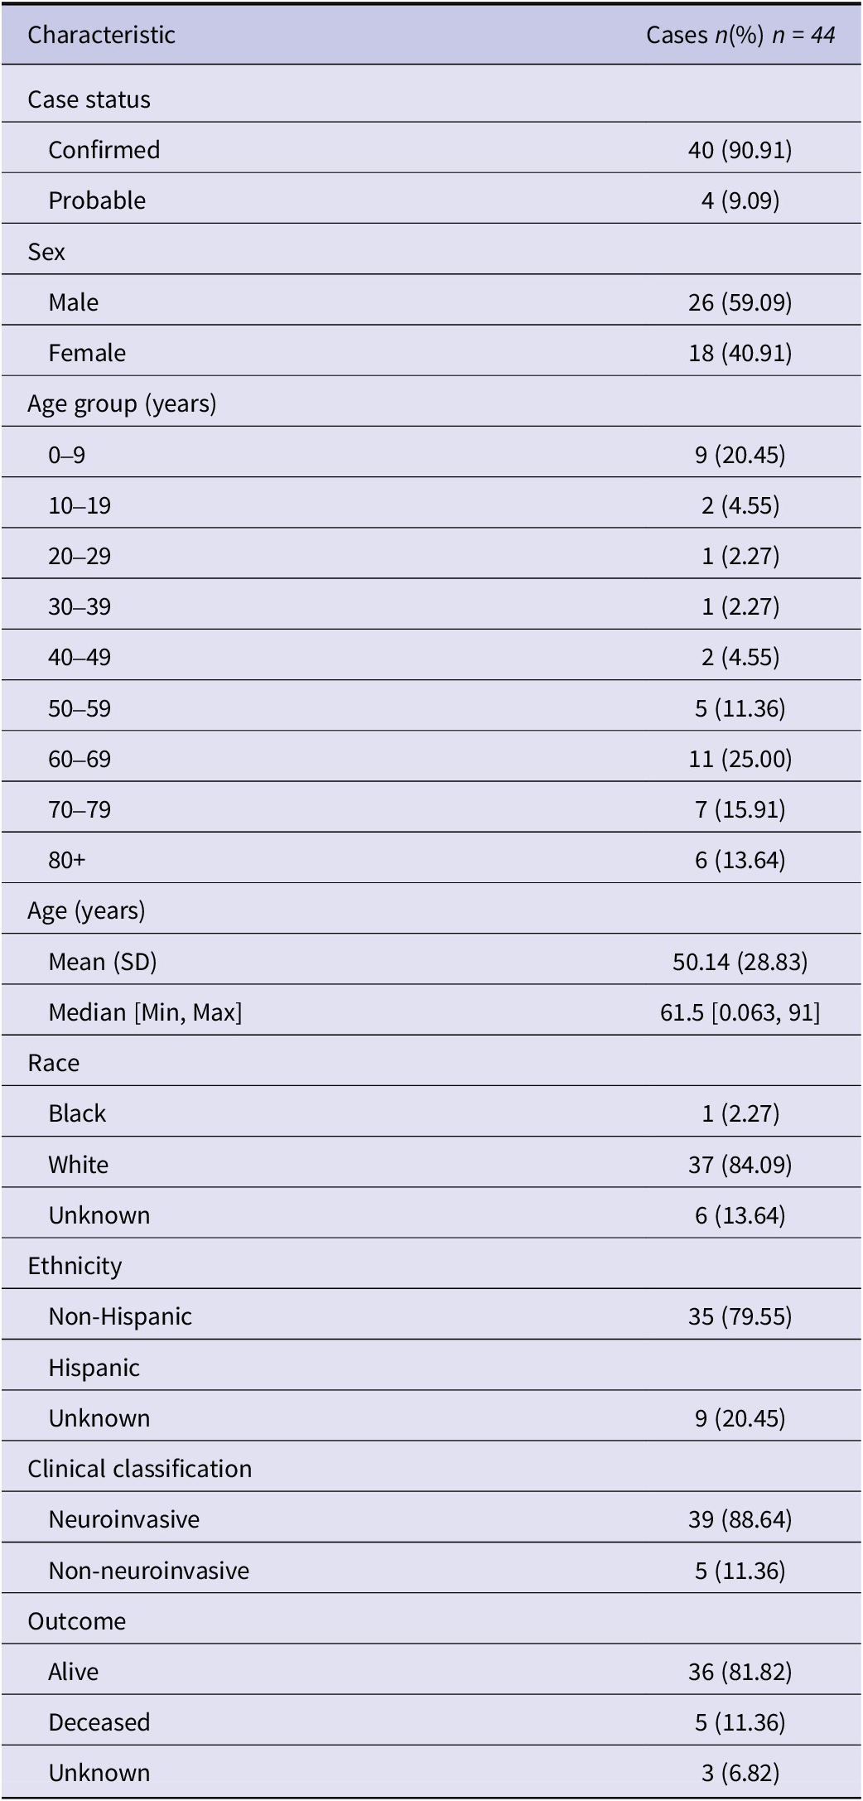Viewport: 863px width, 1801px height.
Task: Click the Probable cases value 4 (9.09)
Action: (740, 200)
